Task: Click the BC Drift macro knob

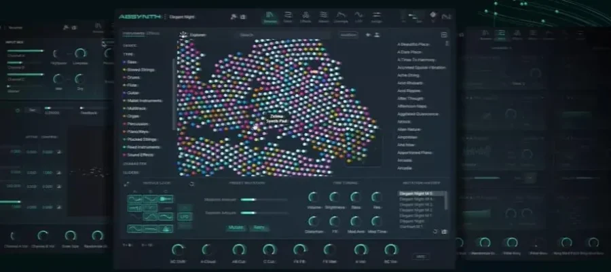Action: [178, 250]
